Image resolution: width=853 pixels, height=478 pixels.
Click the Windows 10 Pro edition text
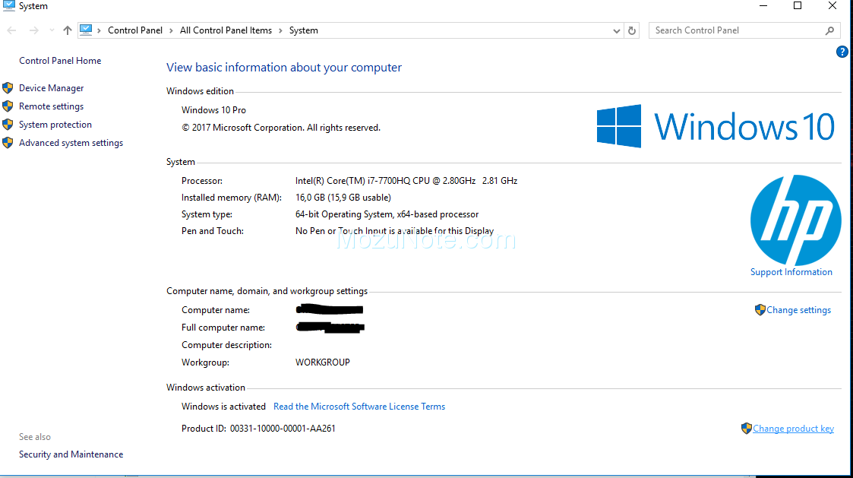pos(213,110)
